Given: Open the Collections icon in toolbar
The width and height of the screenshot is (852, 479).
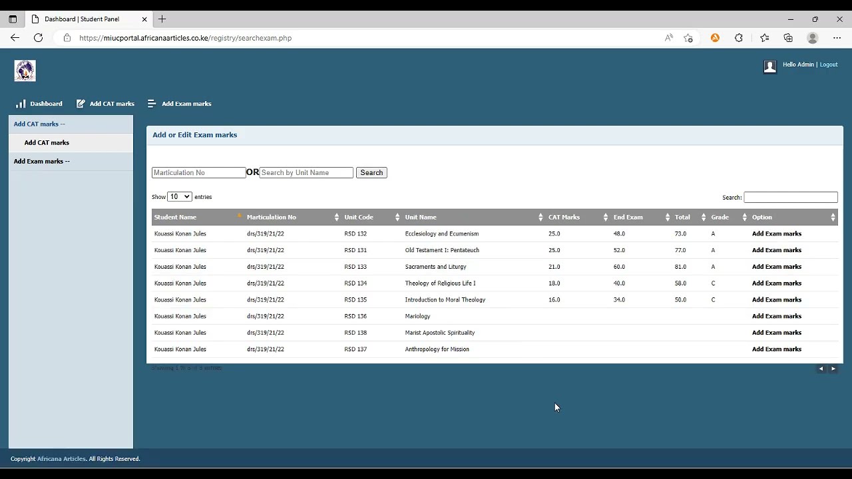Looking at the screenshot, I should [x=788, y=38].
